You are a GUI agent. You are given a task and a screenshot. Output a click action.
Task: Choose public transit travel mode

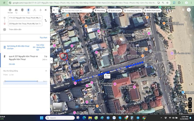[22, 10]
